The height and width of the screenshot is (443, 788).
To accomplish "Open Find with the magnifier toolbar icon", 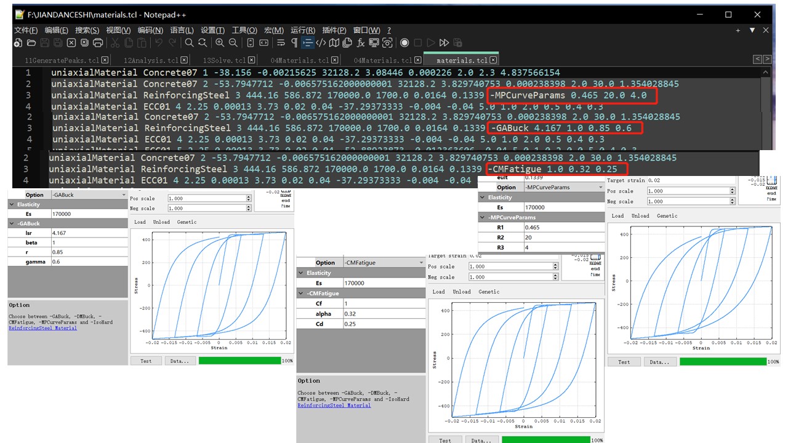I will [189, 42].
